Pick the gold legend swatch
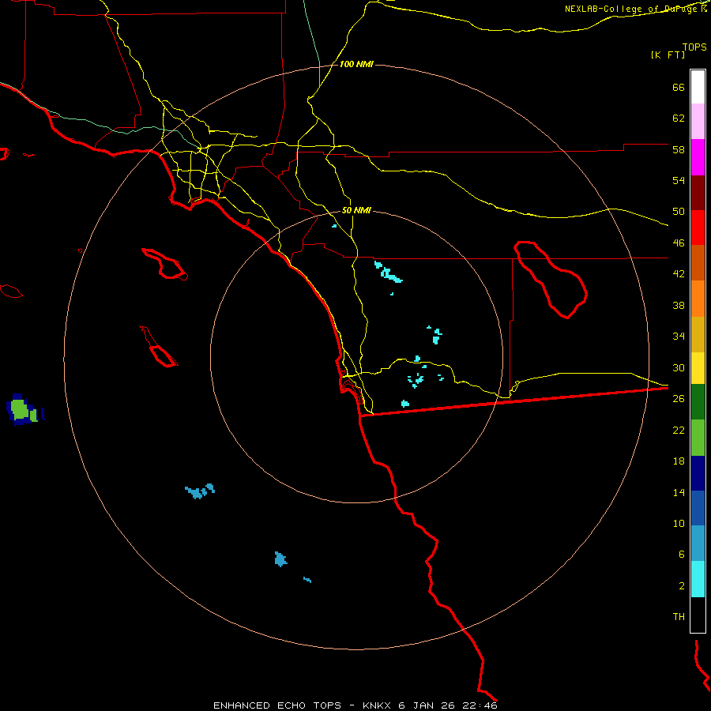Screen dimensions: 711x711 pyautogui.click(x=698, y=335)
